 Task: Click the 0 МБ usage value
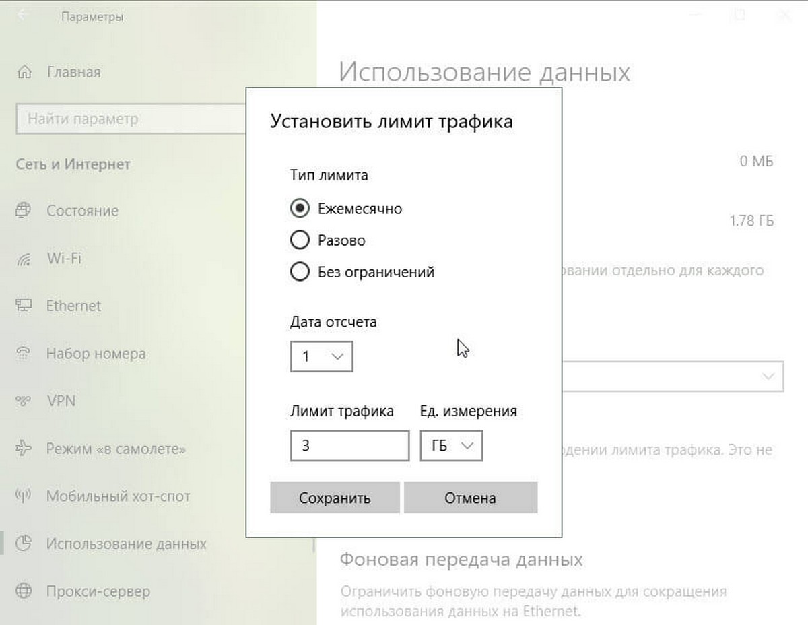pyautogui.click(x=757, y=161)
